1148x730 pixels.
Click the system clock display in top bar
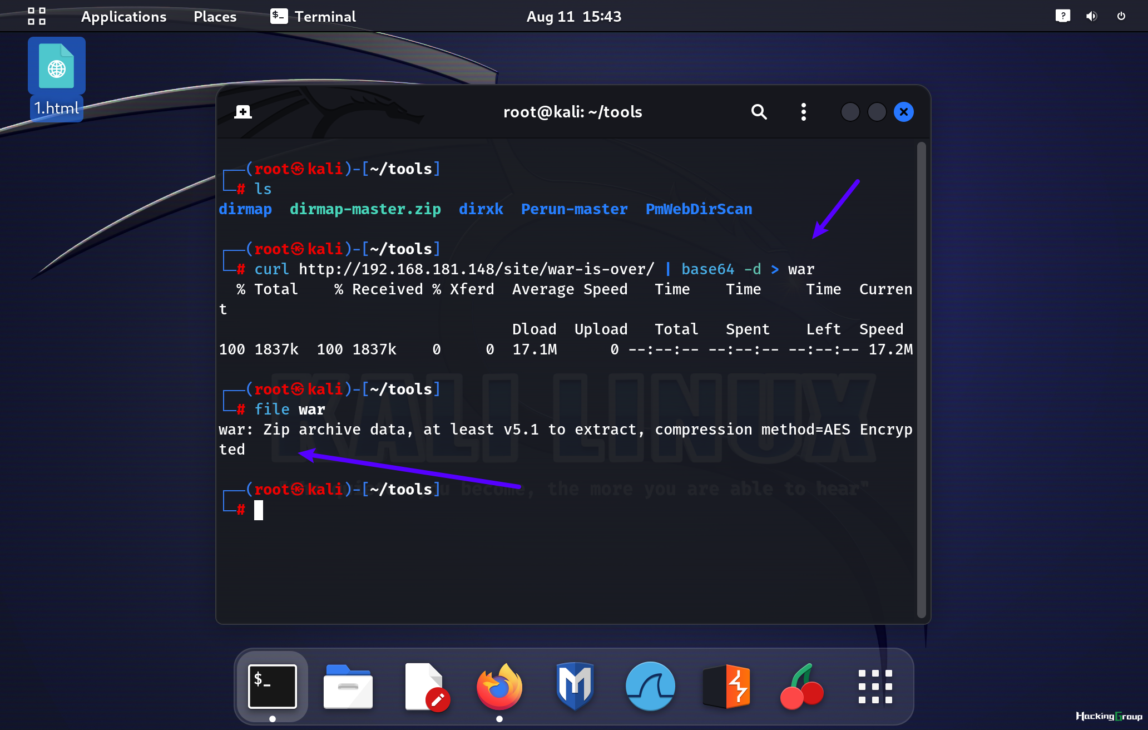click(574, 15)
